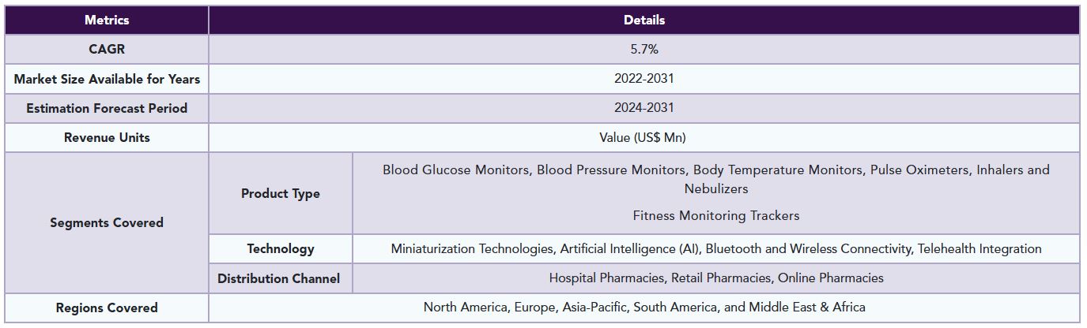1087x328 pixels.
Task: Select the Revenue Units row label
Action: 106,137
